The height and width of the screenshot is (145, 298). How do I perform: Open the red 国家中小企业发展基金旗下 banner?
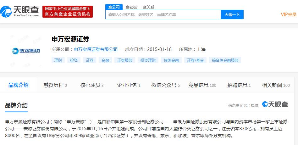click(x=68, y=12)
